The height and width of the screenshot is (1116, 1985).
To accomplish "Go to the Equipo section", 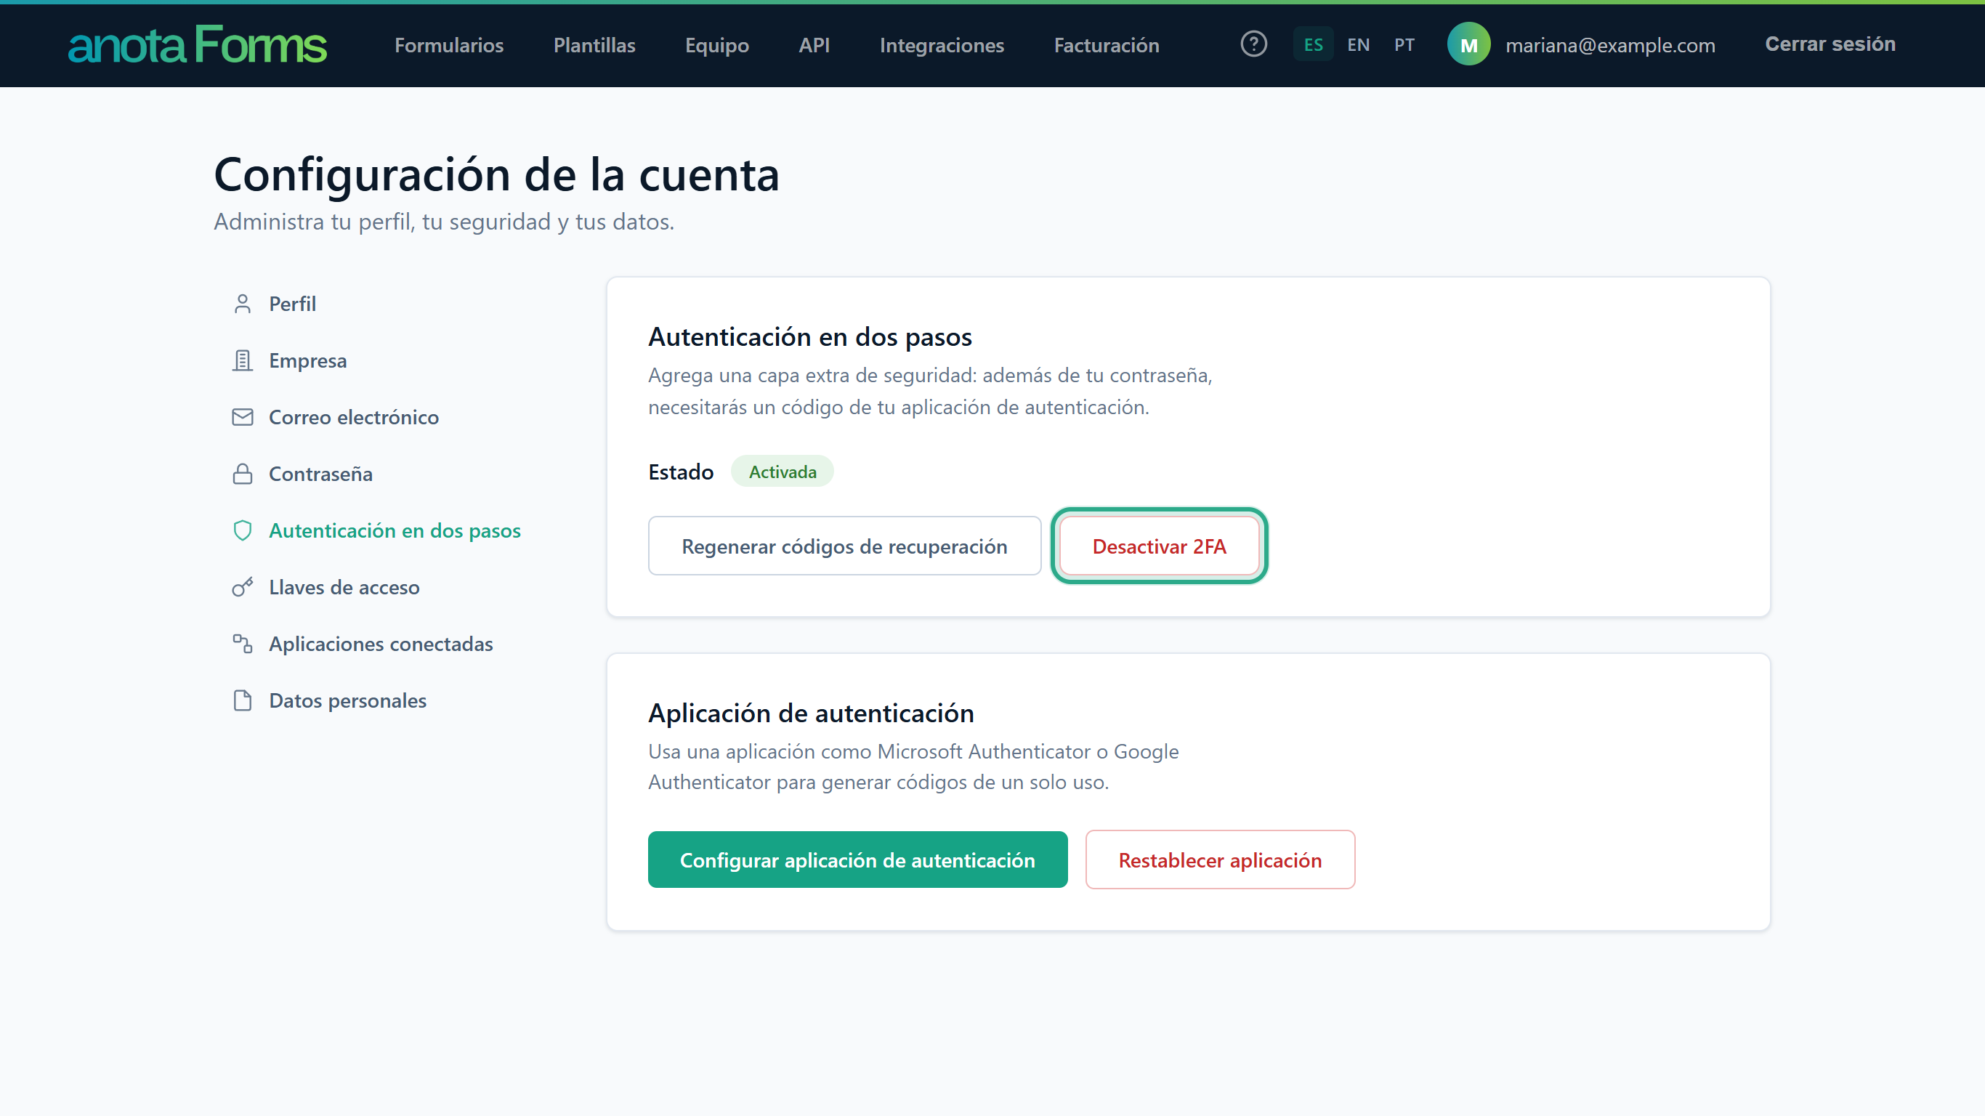I will [716, 45].
